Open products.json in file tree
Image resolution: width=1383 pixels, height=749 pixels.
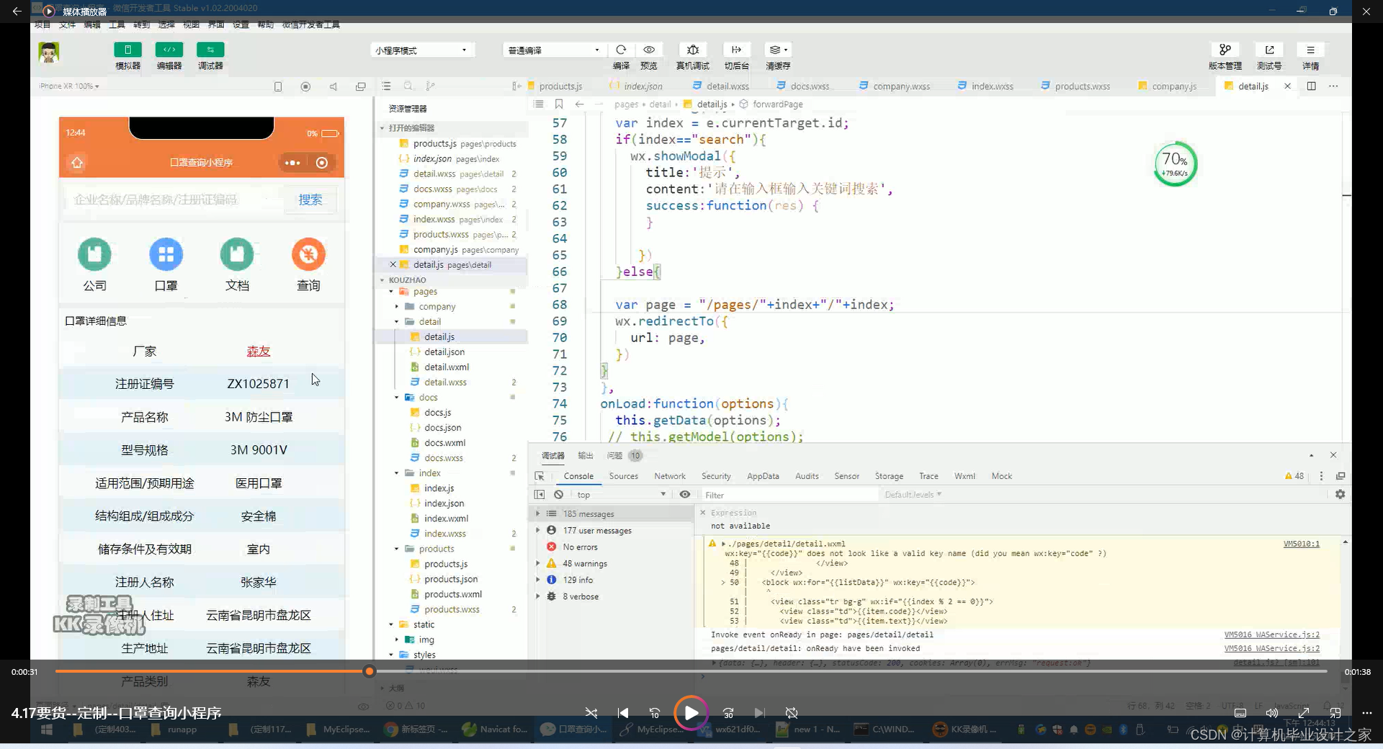point(450,579)
